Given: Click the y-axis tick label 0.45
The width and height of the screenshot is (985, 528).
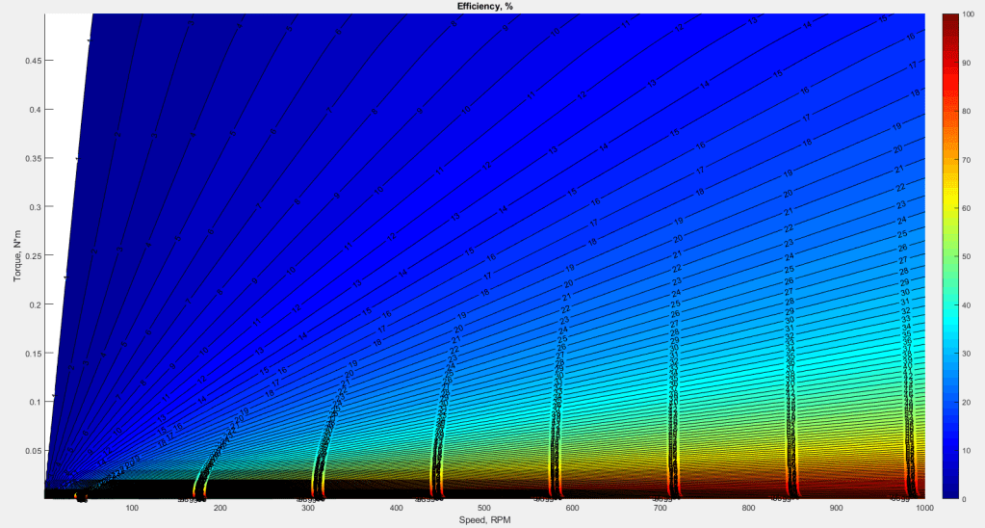Looking at the screenshot, I should click(33, 61).
